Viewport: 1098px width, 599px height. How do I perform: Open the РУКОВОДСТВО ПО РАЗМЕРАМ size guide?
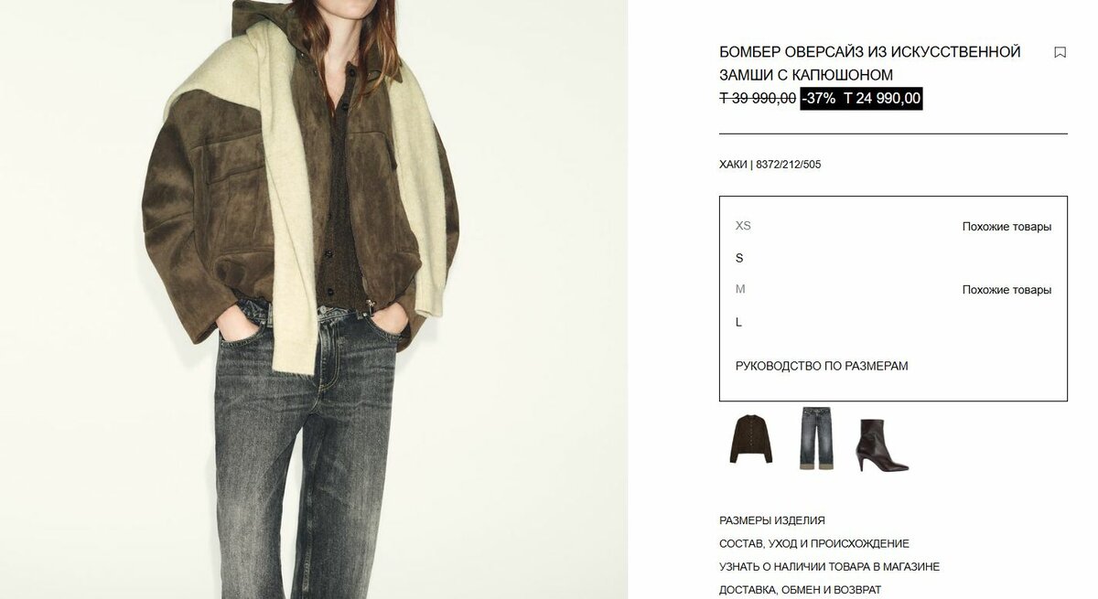822,366
